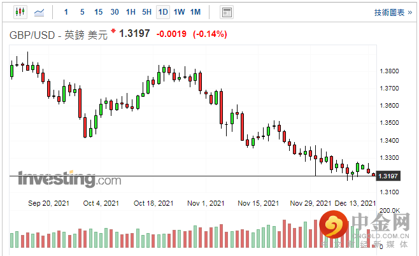
Task: Switch to the area line chart icon
Action: (39, 12)
